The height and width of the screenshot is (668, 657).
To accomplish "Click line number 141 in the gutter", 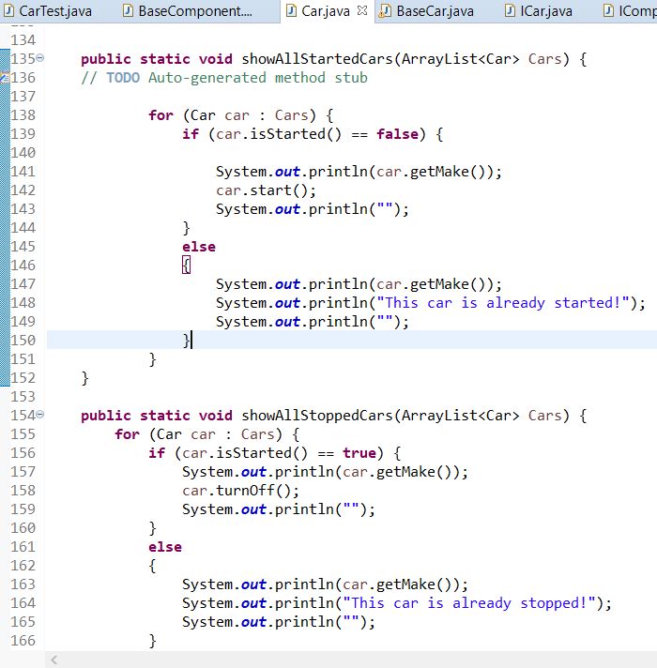I will coord(23,172).
